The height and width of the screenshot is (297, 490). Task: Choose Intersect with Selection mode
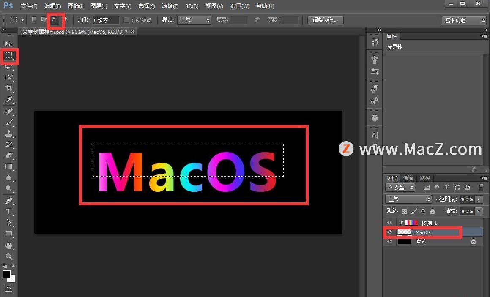click(65, 20)
